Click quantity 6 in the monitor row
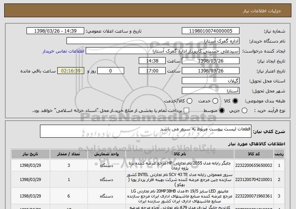 tap(69, 196)
